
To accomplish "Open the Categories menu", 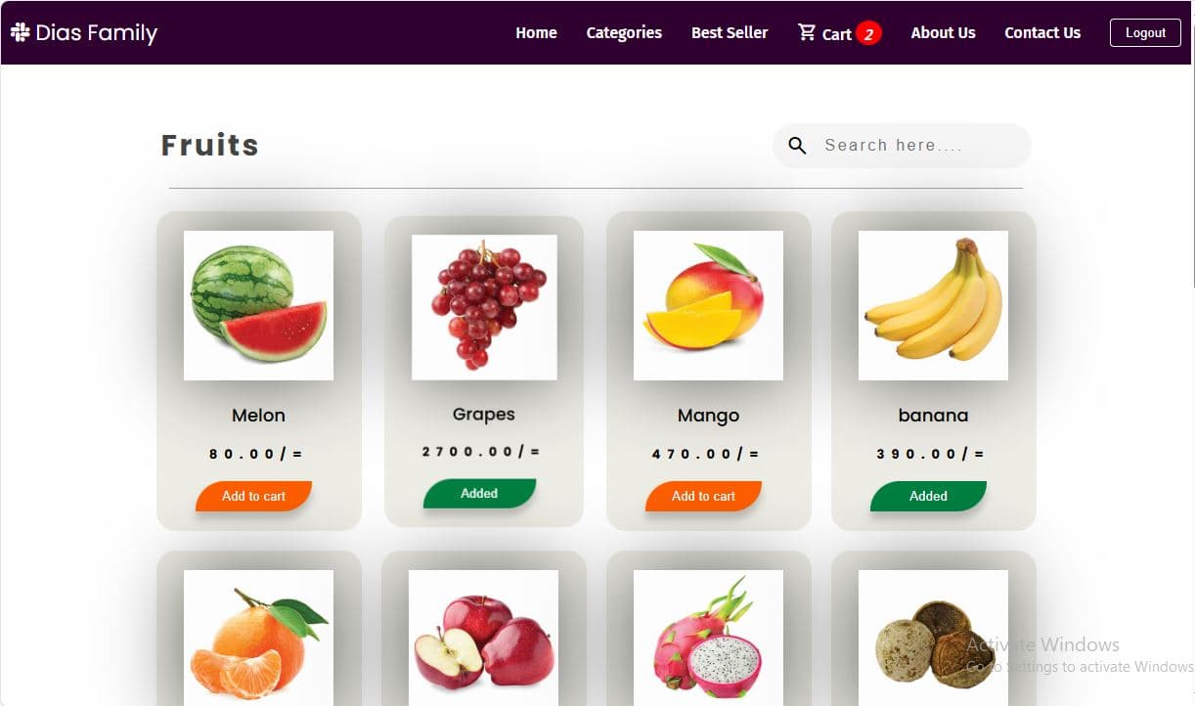I will pos(624,32).
